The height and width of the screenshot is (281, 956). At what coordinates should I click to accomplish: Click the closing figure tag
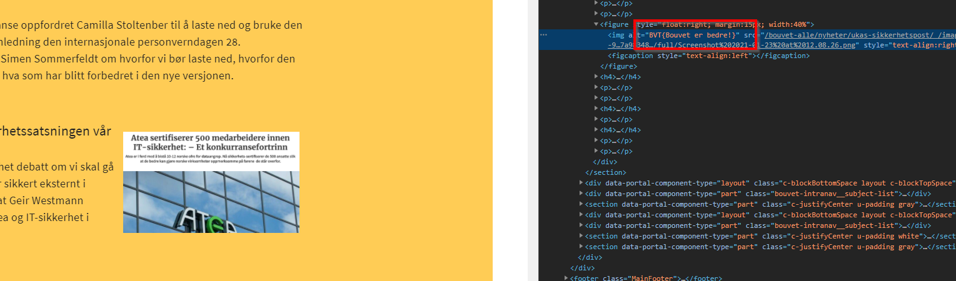[x=616, y=66]
